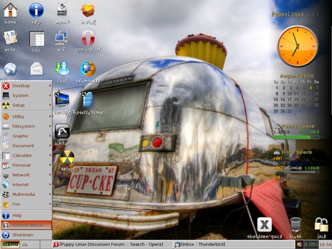Click highlighted date 6 in calendar
The height and width of the screenshot is (249, 332).
[310, 87]
